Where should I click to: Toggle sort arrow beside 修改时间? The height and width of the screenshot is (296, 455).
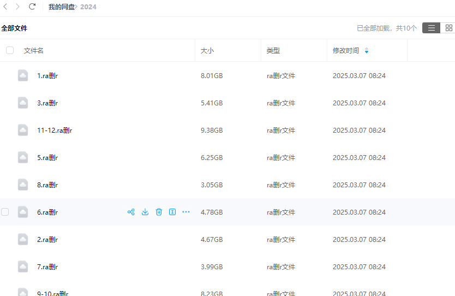(x=367, y=51)
